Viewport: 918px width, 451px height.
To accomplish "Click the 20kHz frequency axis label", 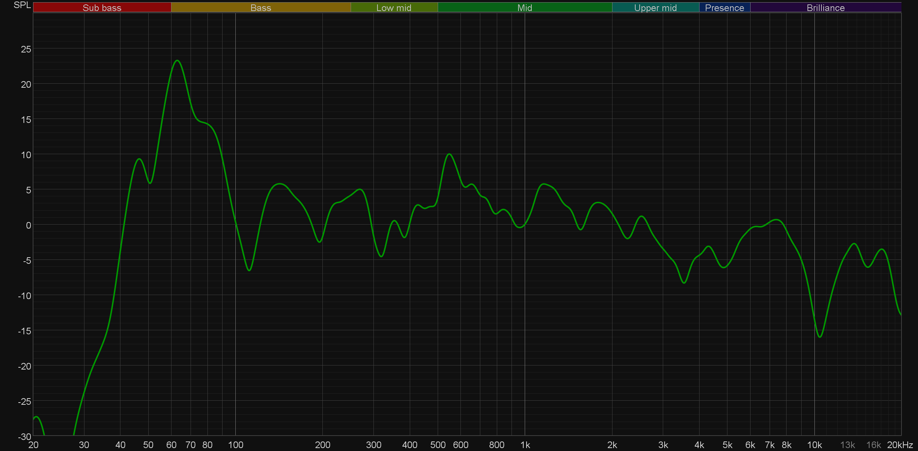I will [900, 445].
